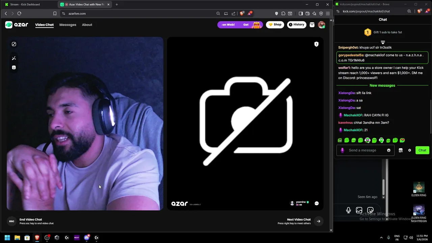Open the About page link
The width and height of the screenshot is (432, 243).
87,25
